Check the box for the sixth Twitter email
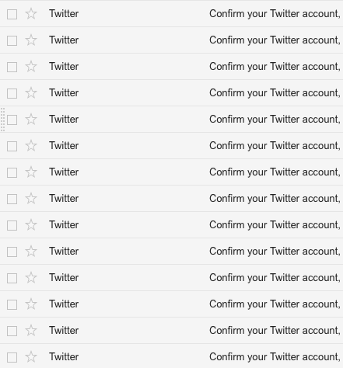Viewport: 343px width, 368px height. (x=12, y=146)
